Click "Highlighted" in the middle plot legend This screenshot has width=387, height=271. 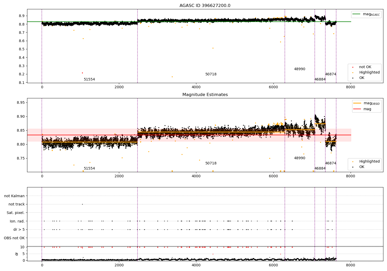pyautogui.click(x=369, y=162)
